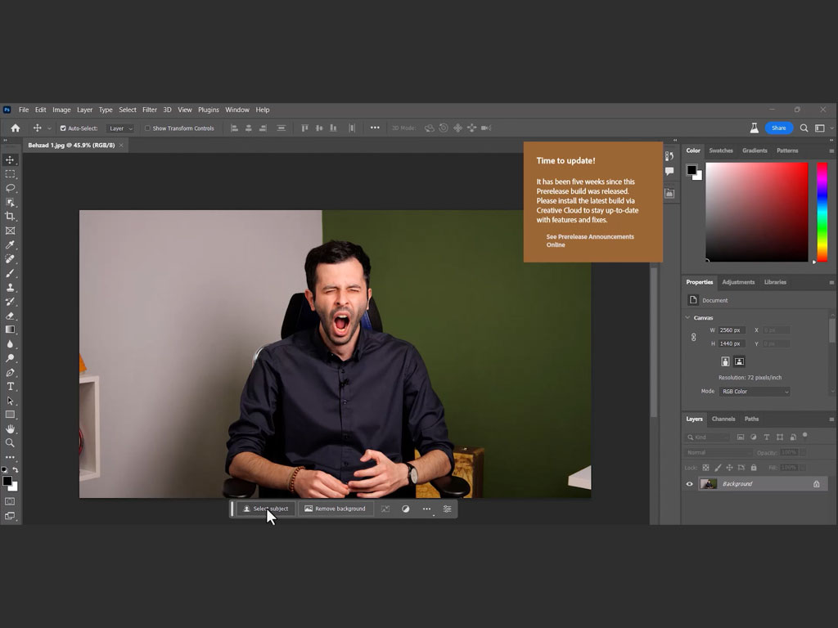838x628 pixels.
Task: Select the History Brush tool
Action: point(10,301)
